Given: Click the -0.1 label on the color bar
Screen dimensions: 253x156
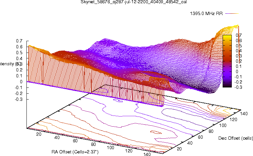Looking at the screenshot, I should [238, 77].
